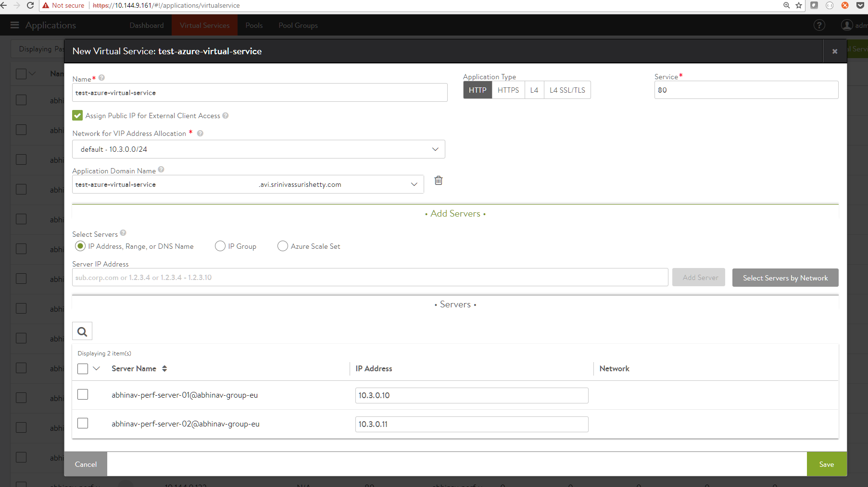Open the hamburger menu next to Applications
This screenshot has height=487, width=868.
(14, 25)
